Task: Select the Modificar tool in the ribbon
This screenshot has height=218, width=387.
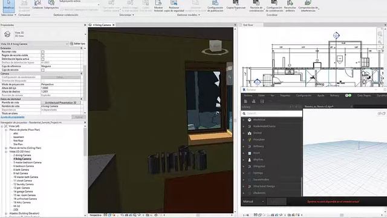Action: coord(8,5)
